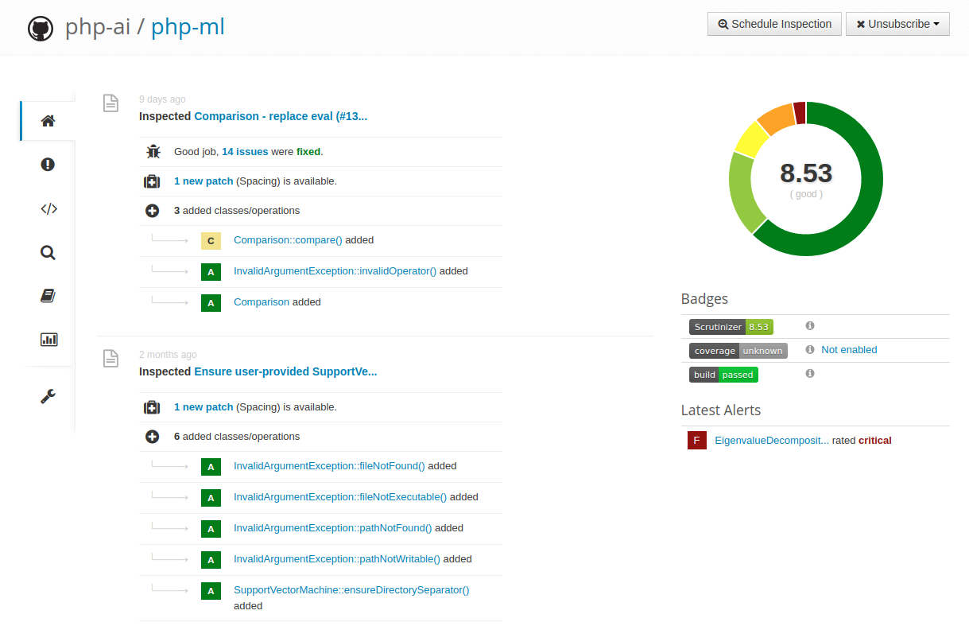This screenshot has height=626, width=969.
Task: Open 'Not enabled' coverage link
Action: [849, 350]
